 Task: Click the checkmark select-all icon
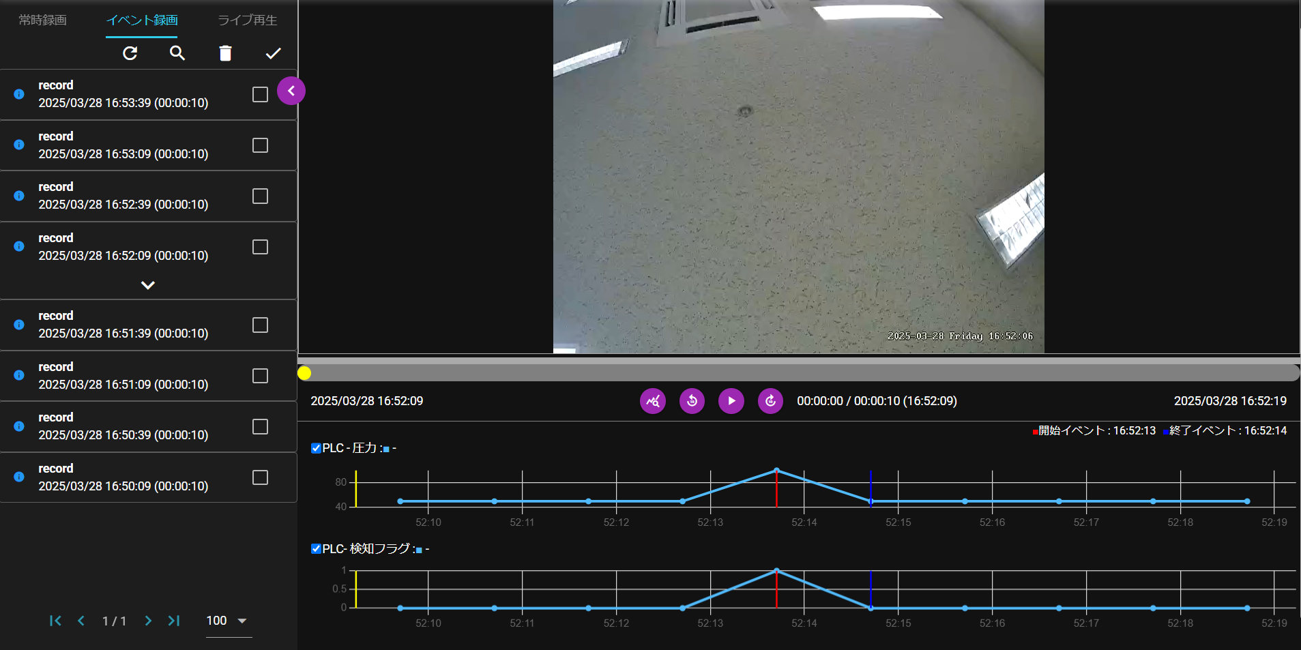pyautogui.click(x=273, y=53)
